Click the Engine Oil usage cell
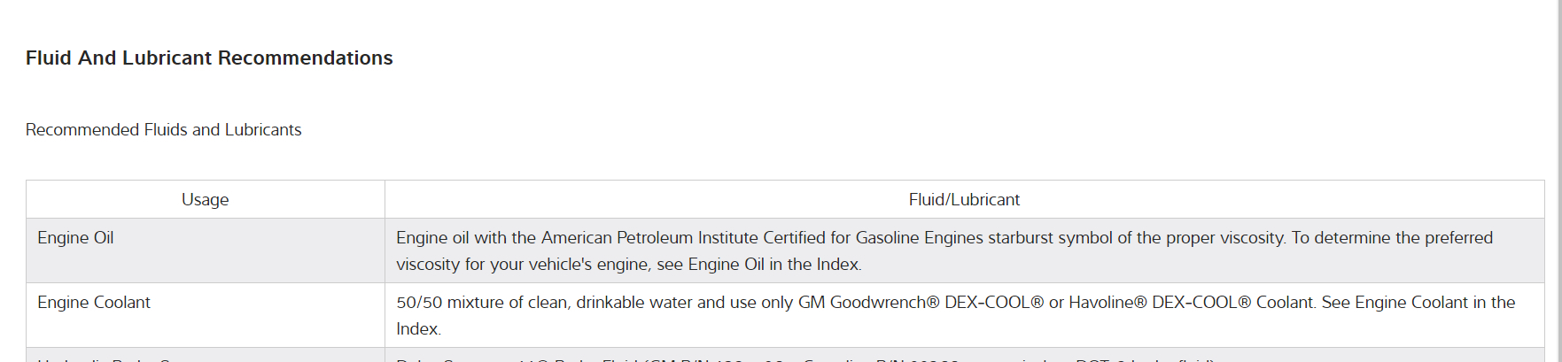1562x362 pixels. (x=76, y=238)
